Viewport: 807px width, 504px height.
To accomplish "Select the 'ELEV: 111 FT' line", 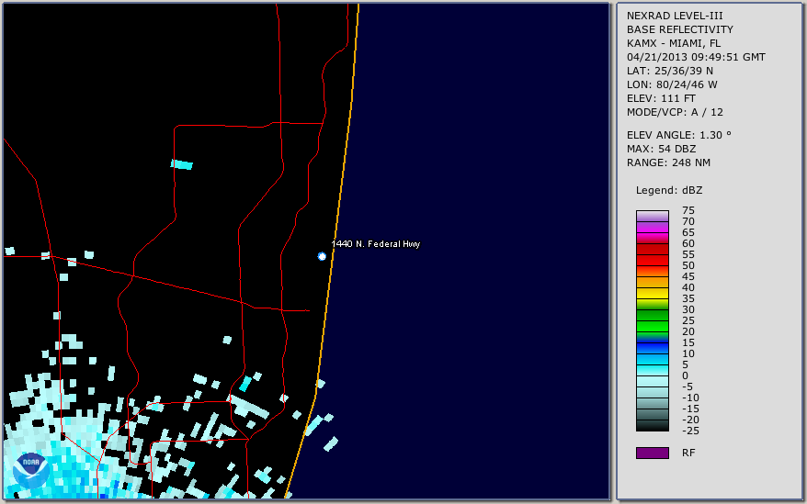I will point(661,98).
